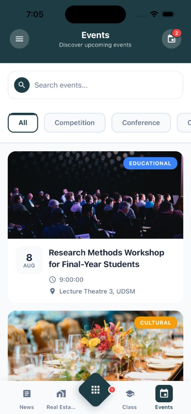Select the Events calendar icon
The width and height of the screenshot is (191, 414).
[x=164, y=394]
